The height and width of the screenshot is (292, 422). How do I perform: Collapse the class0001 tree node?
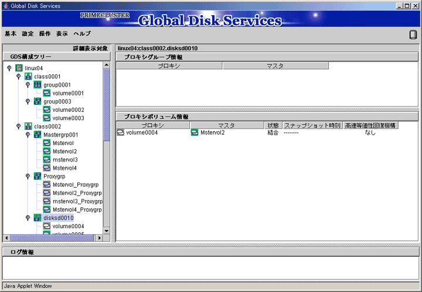[x=19, y=77]
